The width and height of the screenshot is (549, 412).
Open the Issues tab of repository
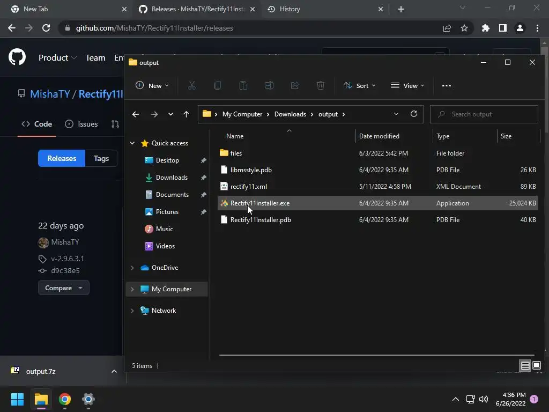[81, 124]
